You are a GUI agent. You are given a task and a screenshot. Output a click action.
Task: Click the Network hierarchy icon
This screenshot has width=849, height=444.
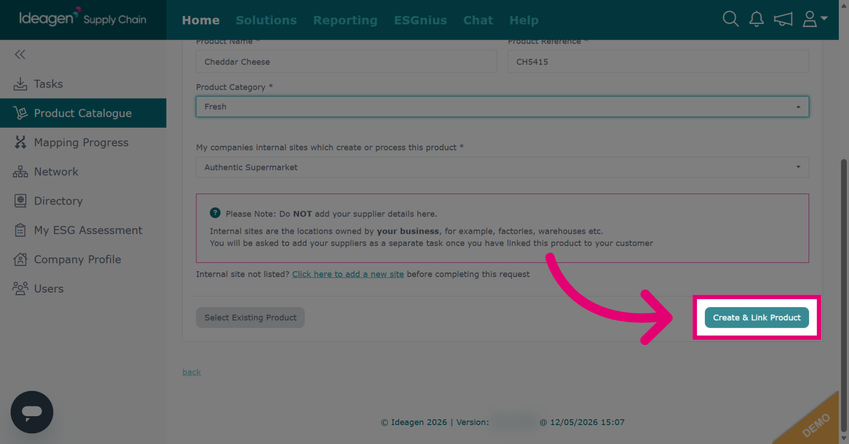[20, 171]
